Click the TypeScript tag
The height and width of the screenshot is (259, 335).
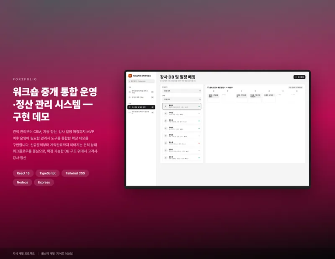(x=47, y=173)
